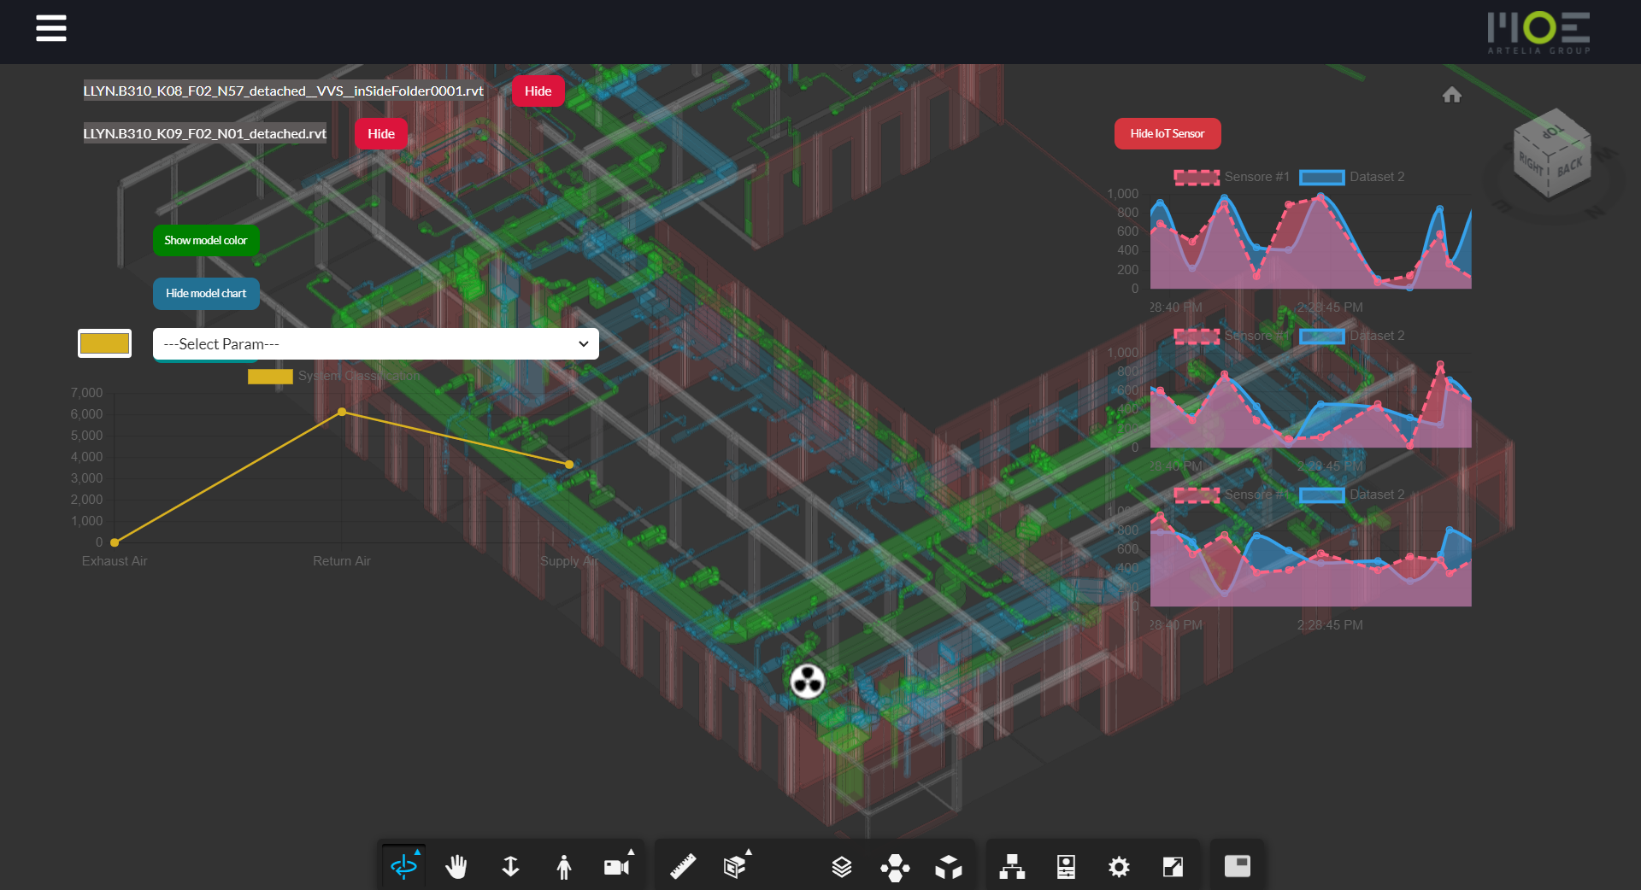Toggle Dataset 2 legend in top chart

1352,177
